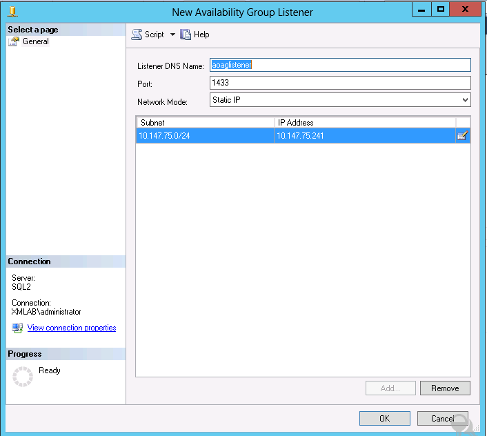Image resolution: width=487 pixels, height=436 pixels.
Task: Expand the Network Mode dropdown
Action: (464, 101)
